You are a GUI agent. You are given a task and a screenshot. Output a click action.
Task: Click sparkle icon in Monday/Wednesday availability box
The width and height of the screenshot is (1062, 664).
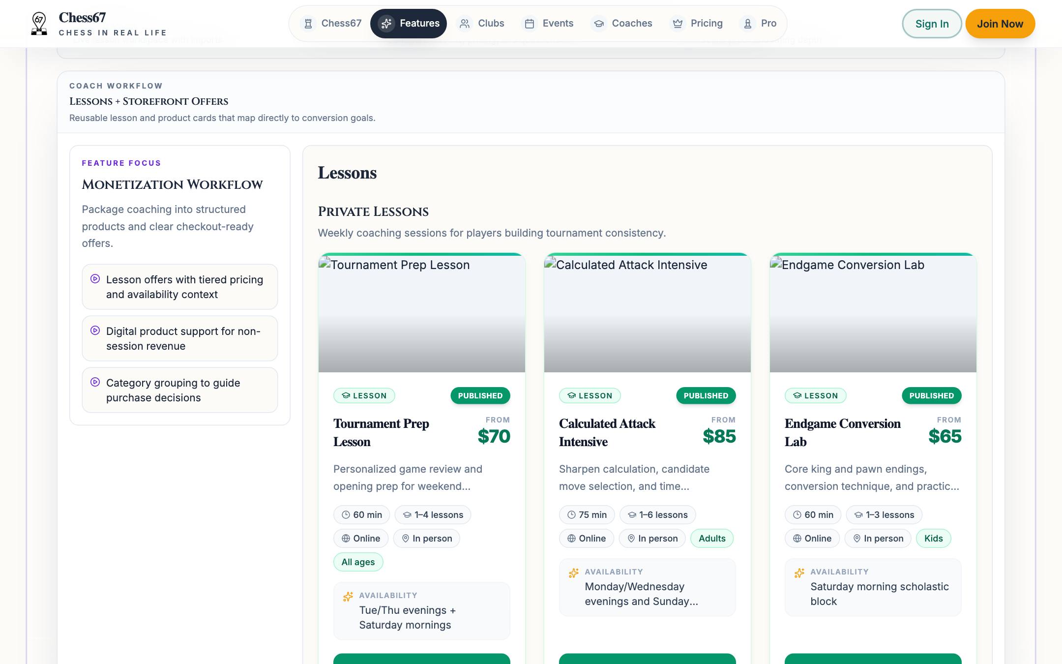coord(574,573)
